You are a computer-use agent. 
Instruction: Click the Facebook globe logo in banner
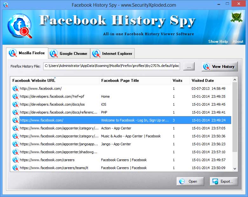[20, 26]
